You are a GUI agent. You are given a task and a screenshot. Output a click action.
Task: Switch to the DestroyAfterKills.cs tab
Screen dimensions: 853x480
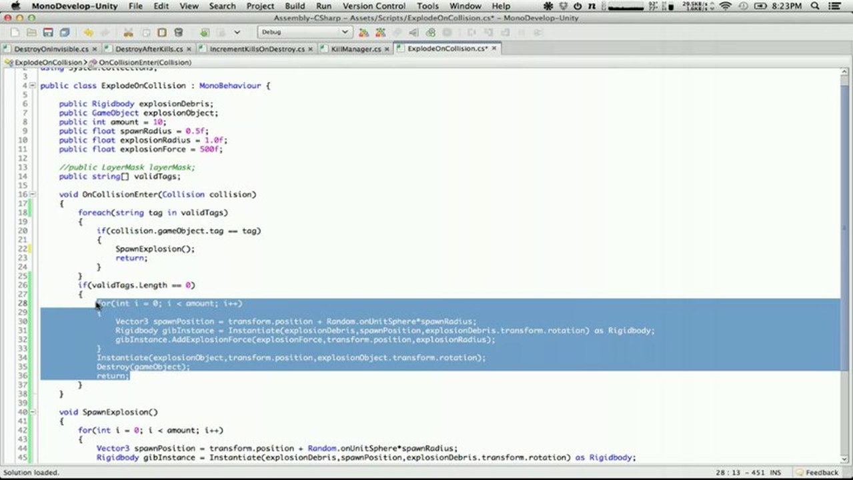click(148, 49)
